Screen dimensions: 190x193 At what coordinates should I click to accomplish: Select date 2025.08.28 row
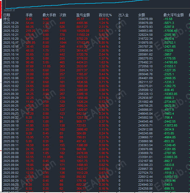coord(11,185)
